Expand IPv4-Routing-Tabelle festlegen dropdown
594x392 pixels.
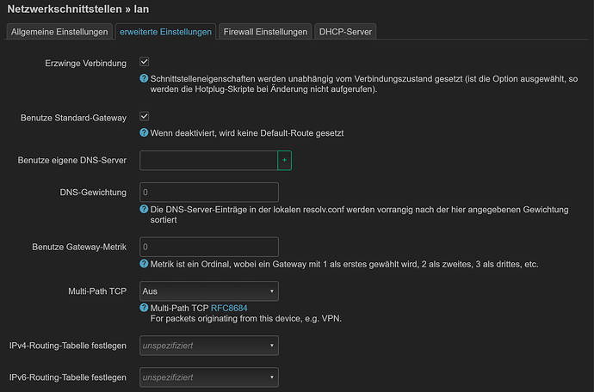click(x=208, y=346)
